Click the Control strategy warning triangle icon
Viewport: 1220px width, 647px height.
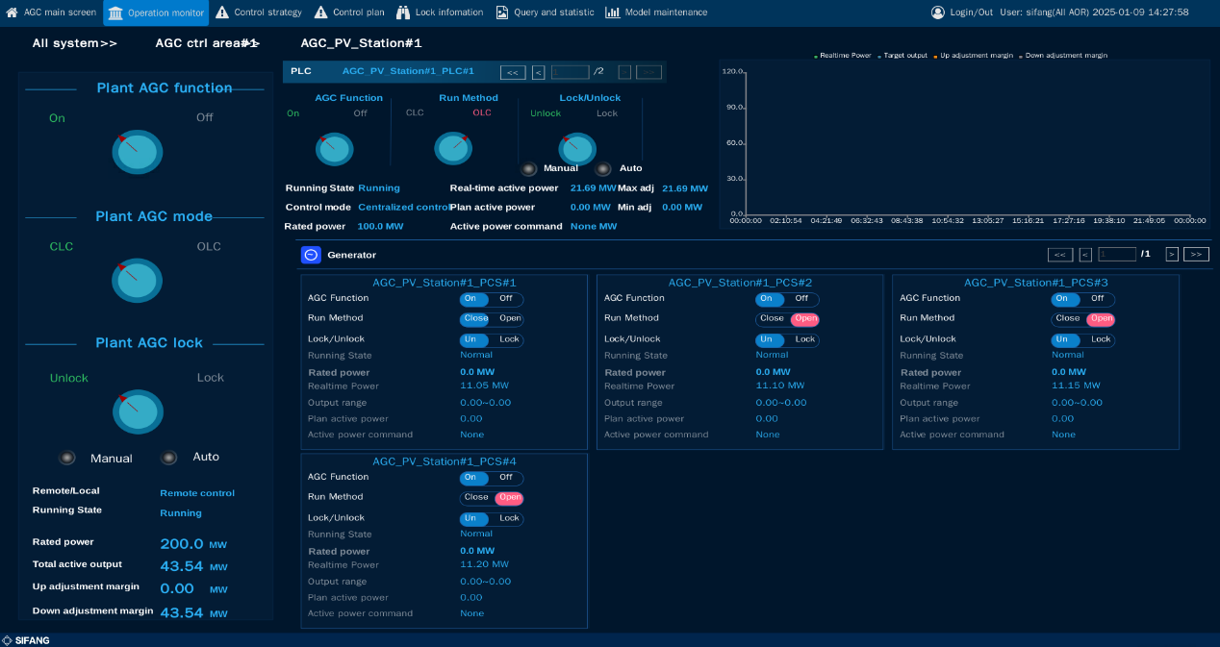(222, 12)
